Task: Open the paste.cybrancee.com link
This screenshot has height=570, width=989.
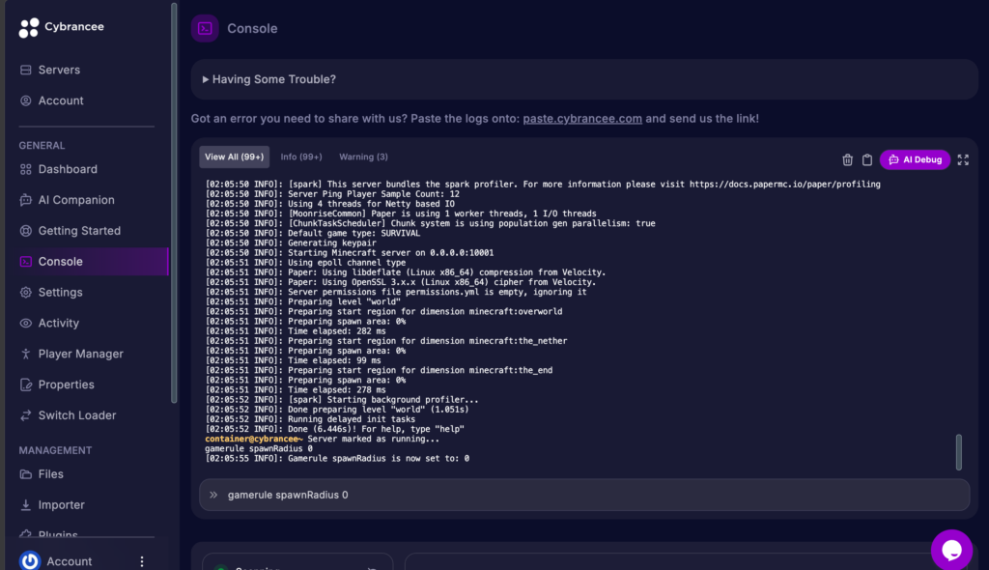Action: (582, 119)
